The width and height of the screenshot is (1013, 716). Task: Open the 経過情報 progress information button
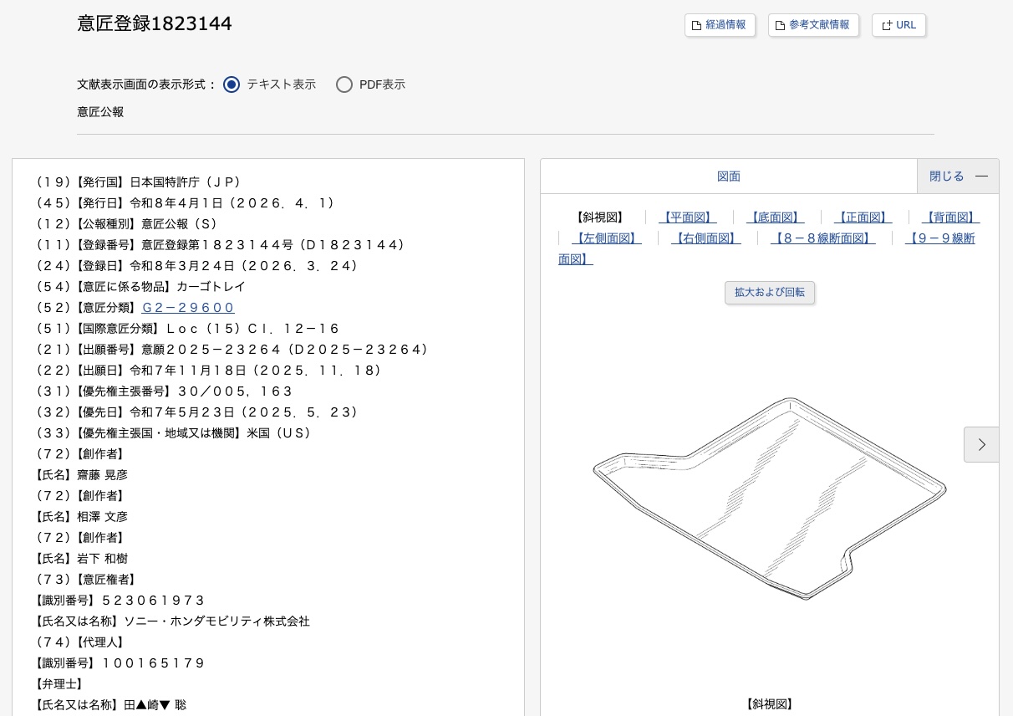[720, 25]
